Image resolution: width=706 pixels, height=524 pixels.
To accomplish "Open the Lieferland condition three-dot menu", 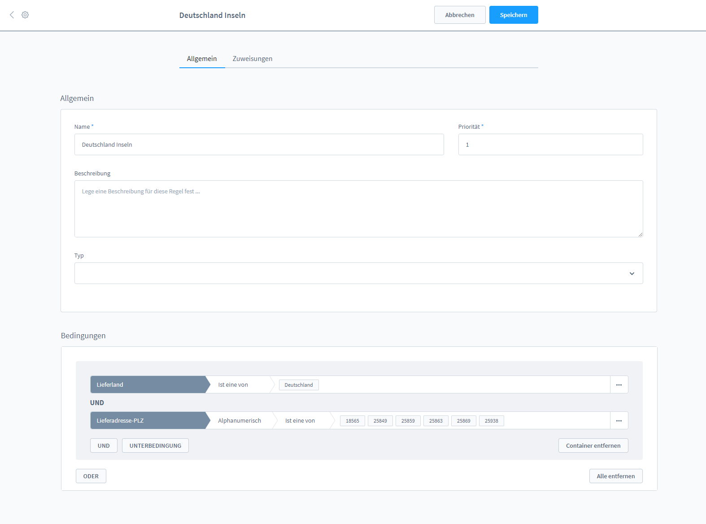I will coord(619,385).
